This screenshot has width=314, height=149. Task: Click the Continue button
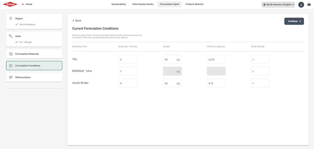pos(294,21)
